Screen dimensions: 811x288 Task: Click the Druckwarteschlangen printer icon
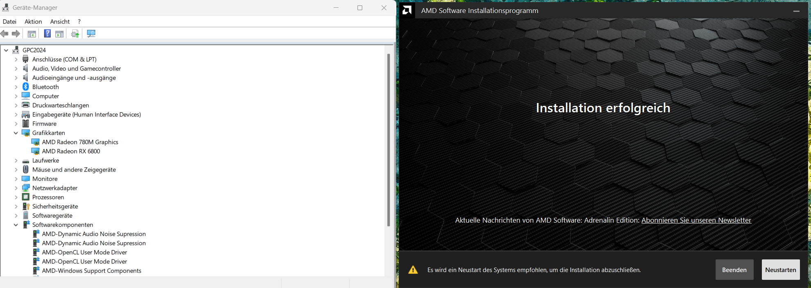(26, 105)
